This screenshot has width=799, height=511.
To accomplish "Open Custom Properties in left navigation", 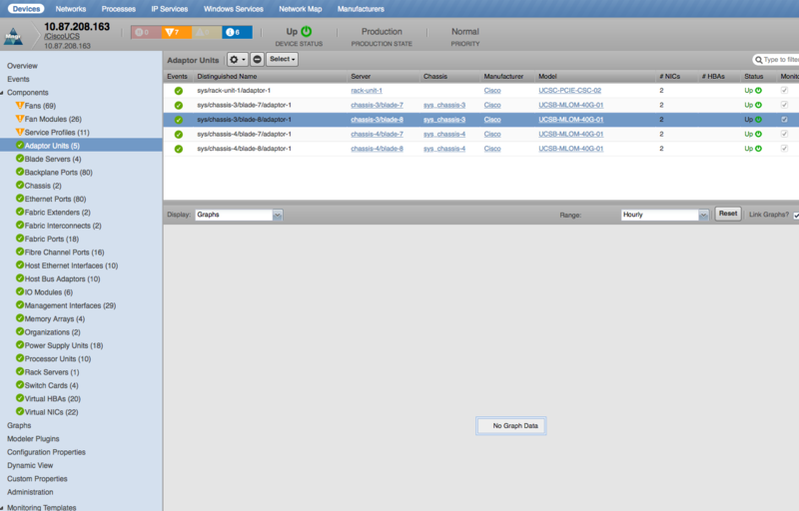I will click(x=37, y=478).
